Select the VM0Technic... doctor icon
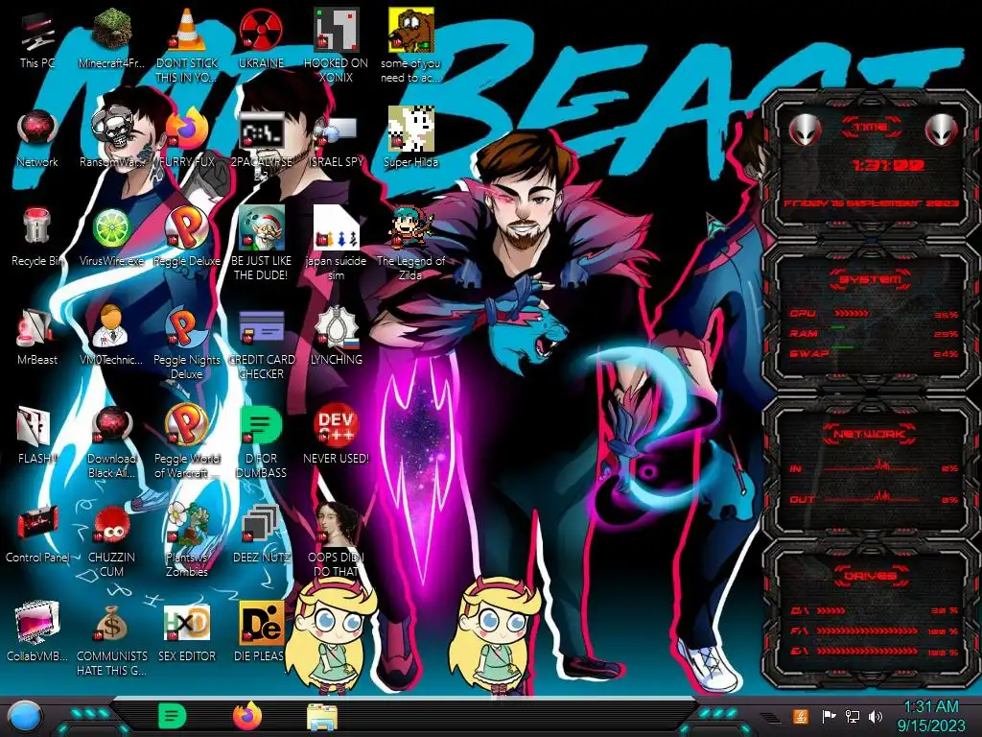The image size is (982, 737). [x=111, y=336]
